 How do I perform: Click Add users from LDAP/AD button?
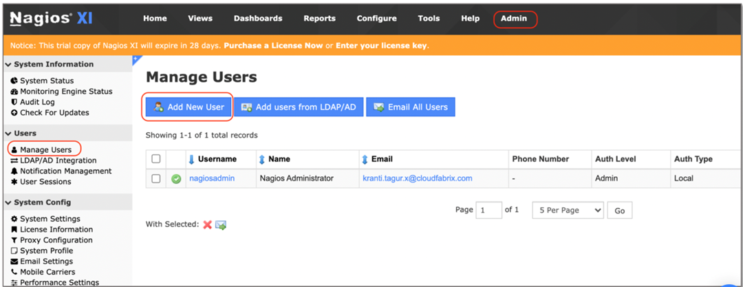(x=299, y=107)
